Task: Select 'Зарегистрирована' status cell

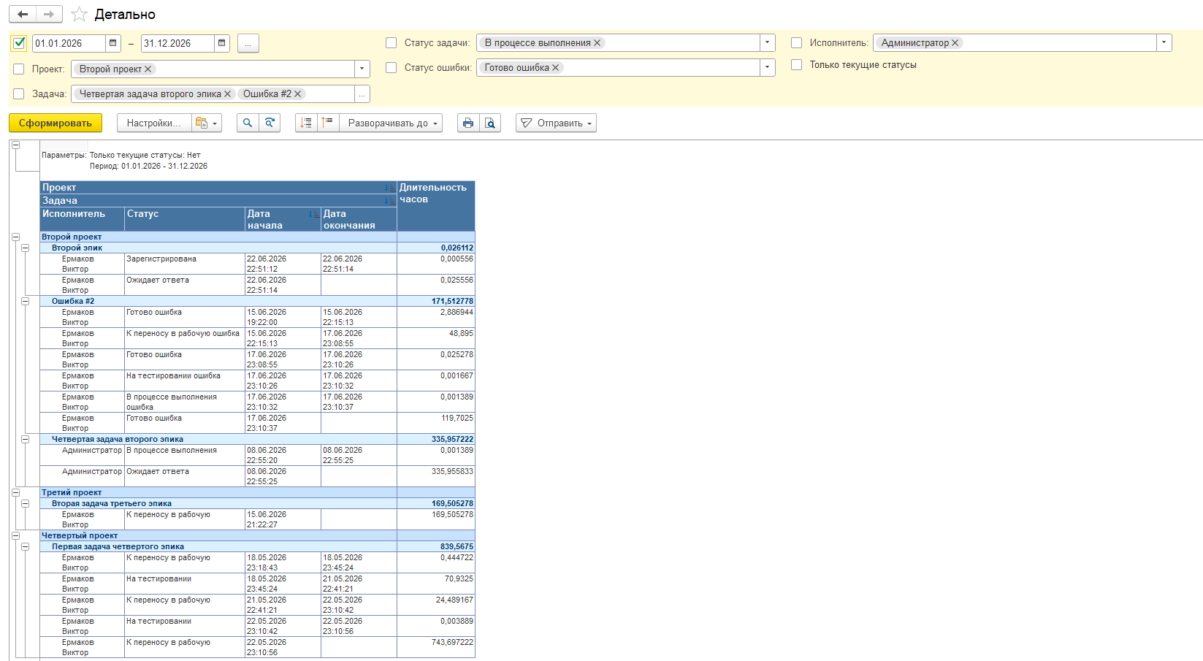Action: (185, 264)
